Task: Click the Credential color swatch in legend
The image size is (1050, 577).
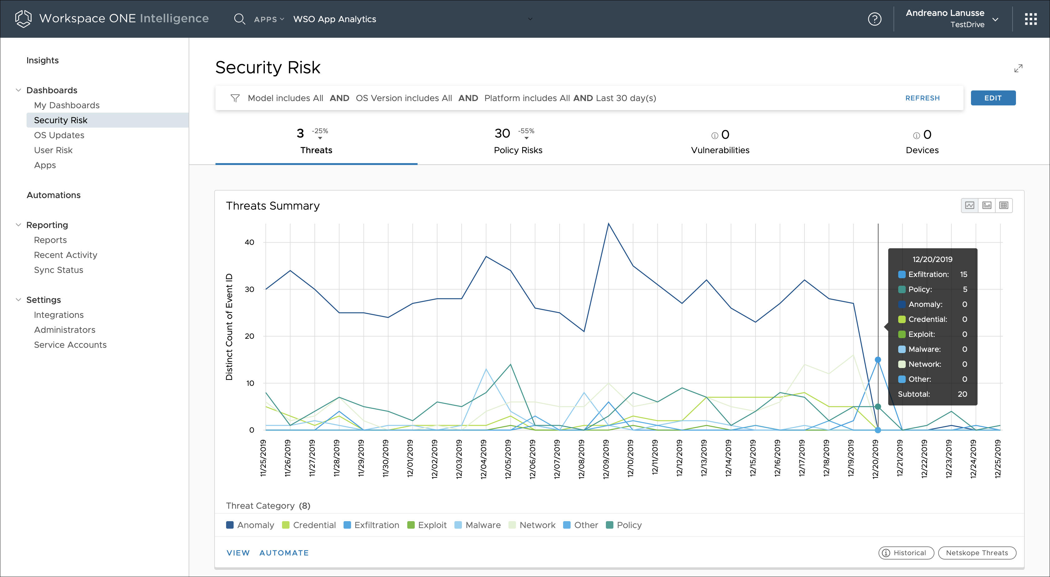Action: point(286,525)
